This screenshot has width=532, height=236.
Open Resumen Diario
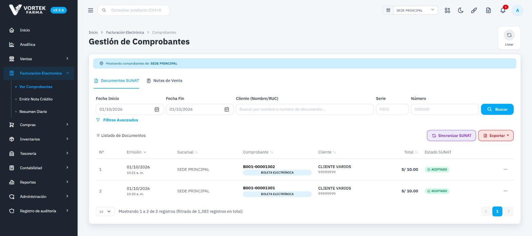(x=33, y=112)
